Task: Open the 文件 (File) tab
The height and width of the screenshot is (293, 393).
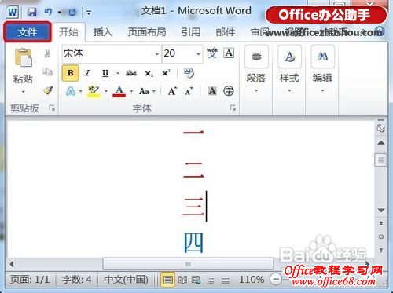Action: click(x=28, y=32)
